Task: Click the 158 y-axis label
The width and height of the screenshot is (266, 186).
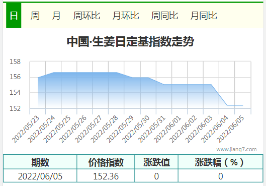Action: point(15,61)
